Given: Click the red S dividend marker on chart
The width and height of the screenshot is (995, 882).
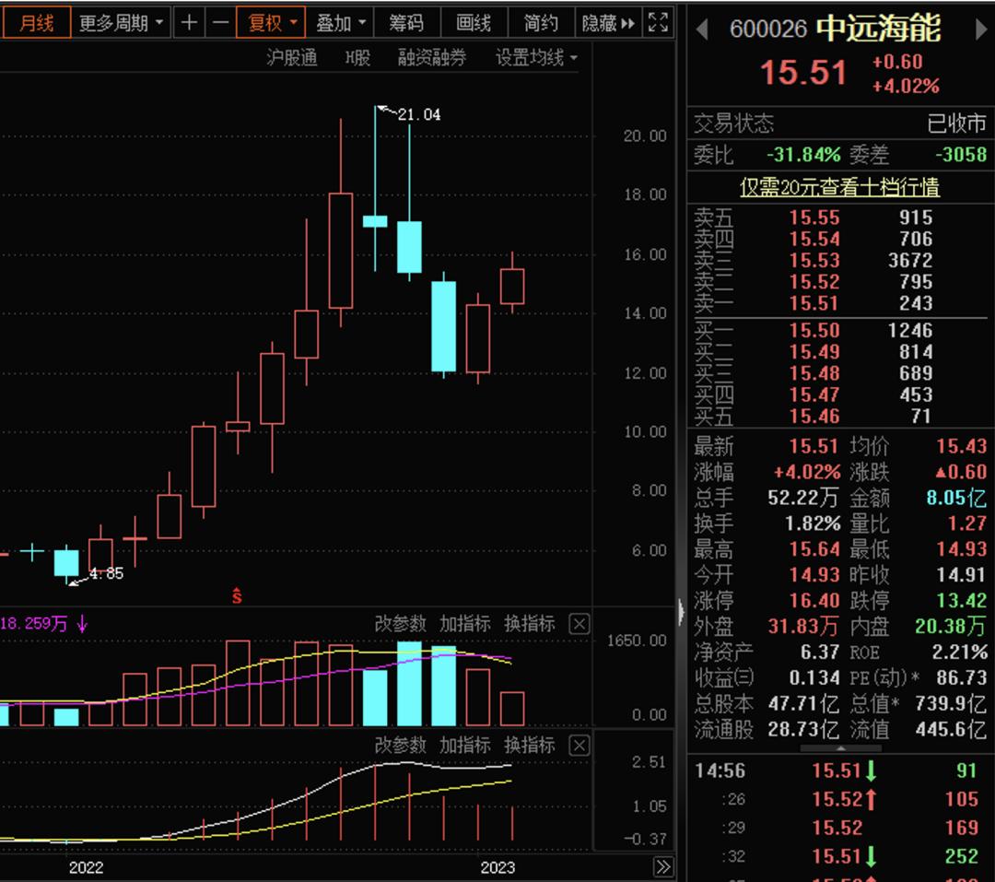Looking at the screenshot, I should pyautogui.click(x=237, y=595).
